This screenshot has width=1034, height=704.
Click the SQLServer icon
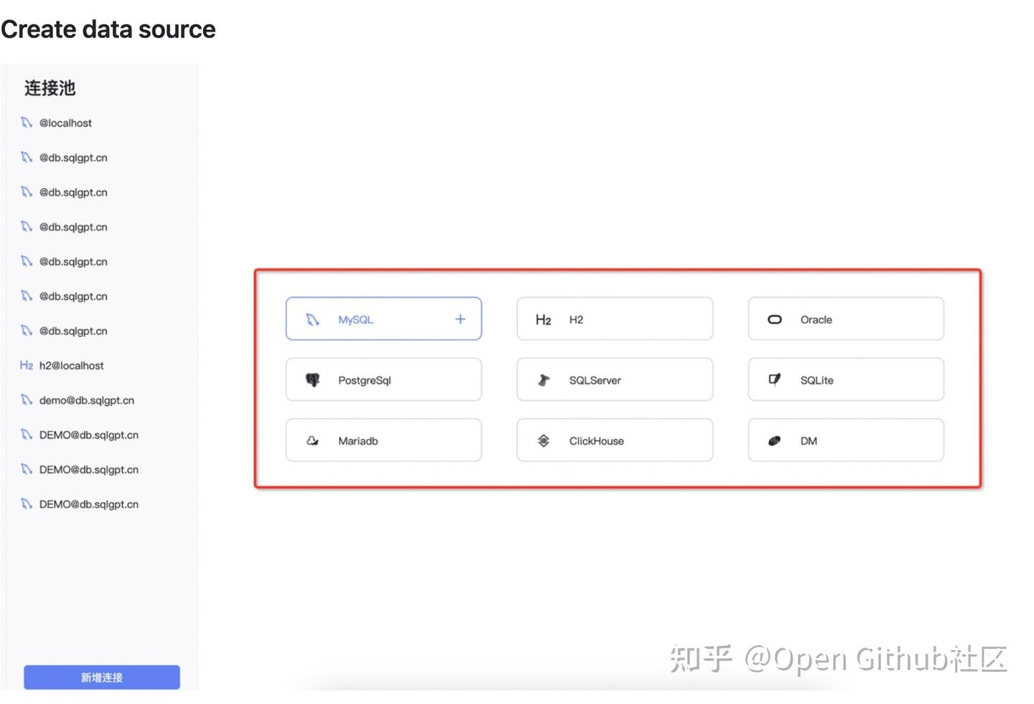pos(544,379)
